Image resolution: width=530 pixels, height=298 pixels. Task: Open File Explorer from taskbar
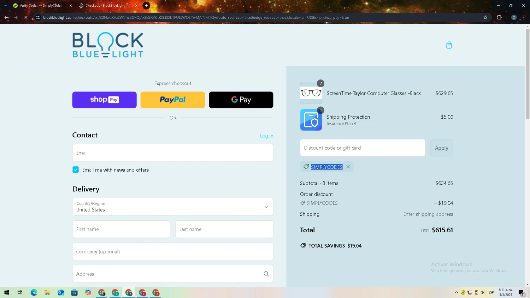47,292
